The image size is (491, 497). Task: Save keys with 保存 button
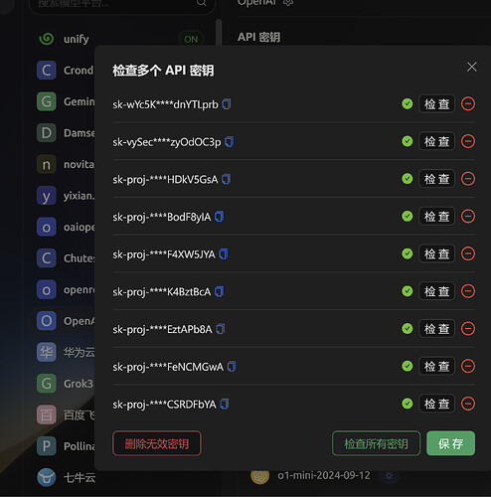[450, 443]
